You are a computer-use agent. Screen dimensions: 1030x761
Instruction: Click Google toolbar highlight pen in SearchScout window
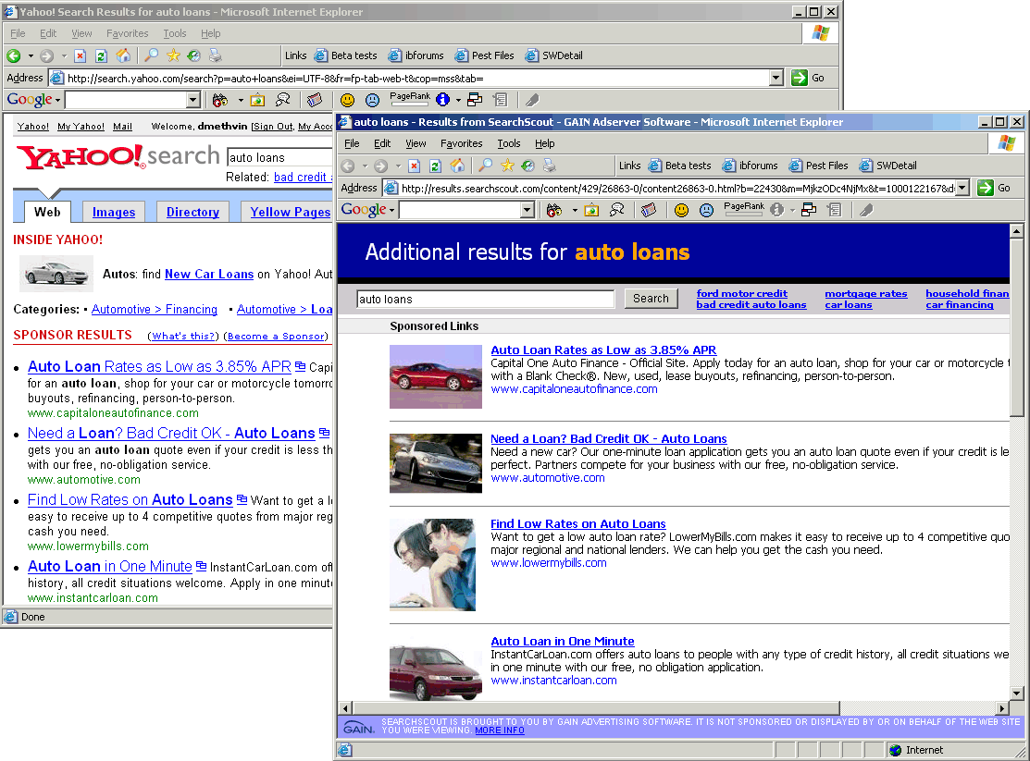point(866,210)
